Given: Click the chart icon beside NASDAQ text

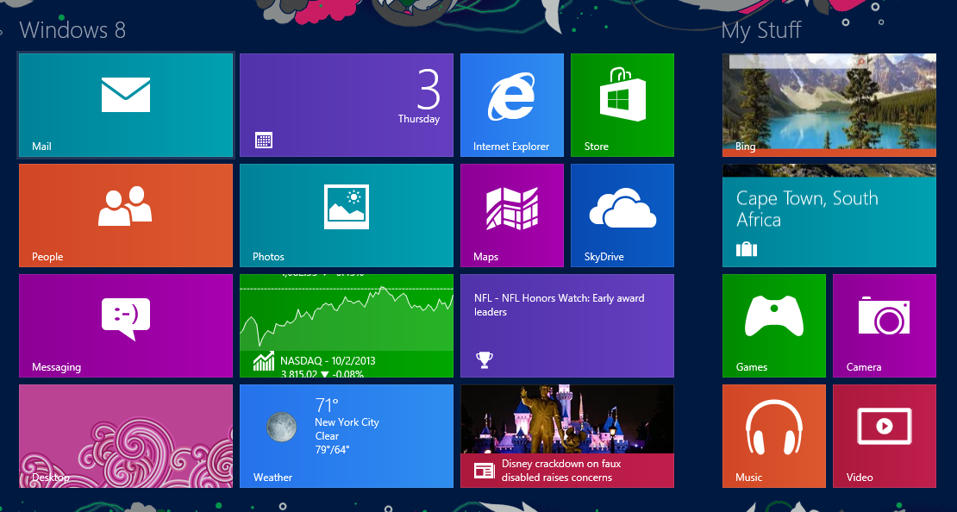Looking at the screenshot, I should coord(264,361).
